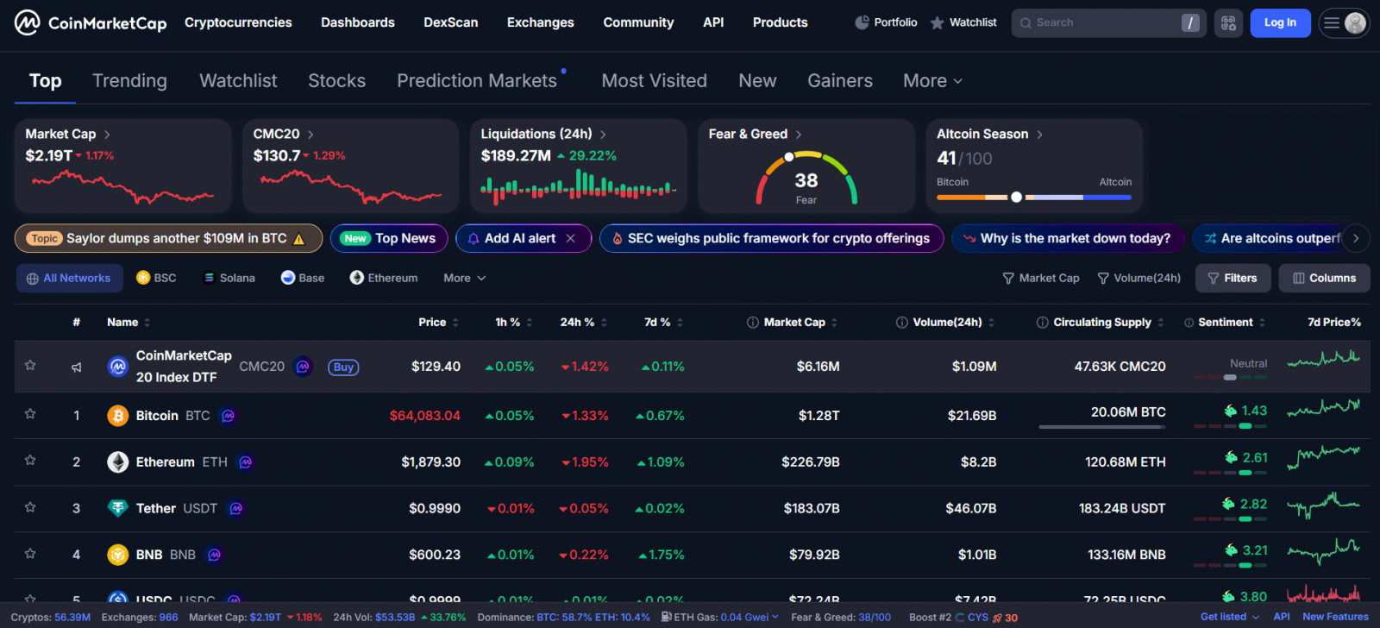Image resolution: width=1380 pixels, height=628 pixels.
Task: Open the Filters button
Action: (x=1233, y=278)
